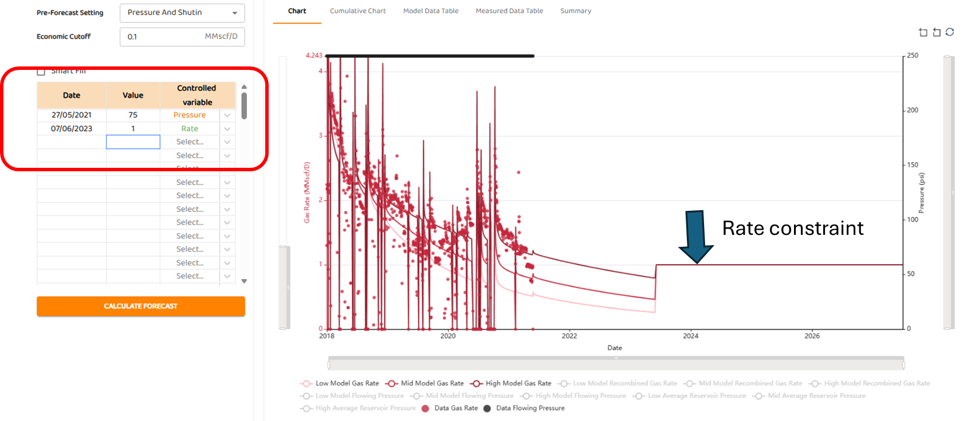Click the circular refresh icon above chart
963x421 pixels.
click(x=950, y=32)
